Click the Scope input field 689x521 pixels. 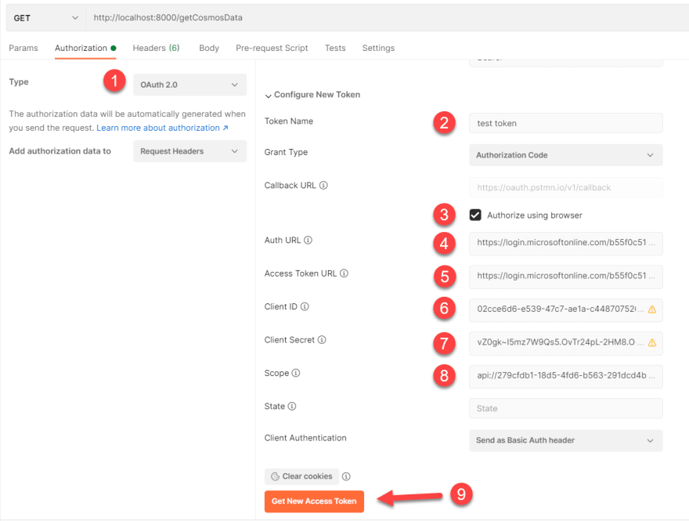coord(565,376)
